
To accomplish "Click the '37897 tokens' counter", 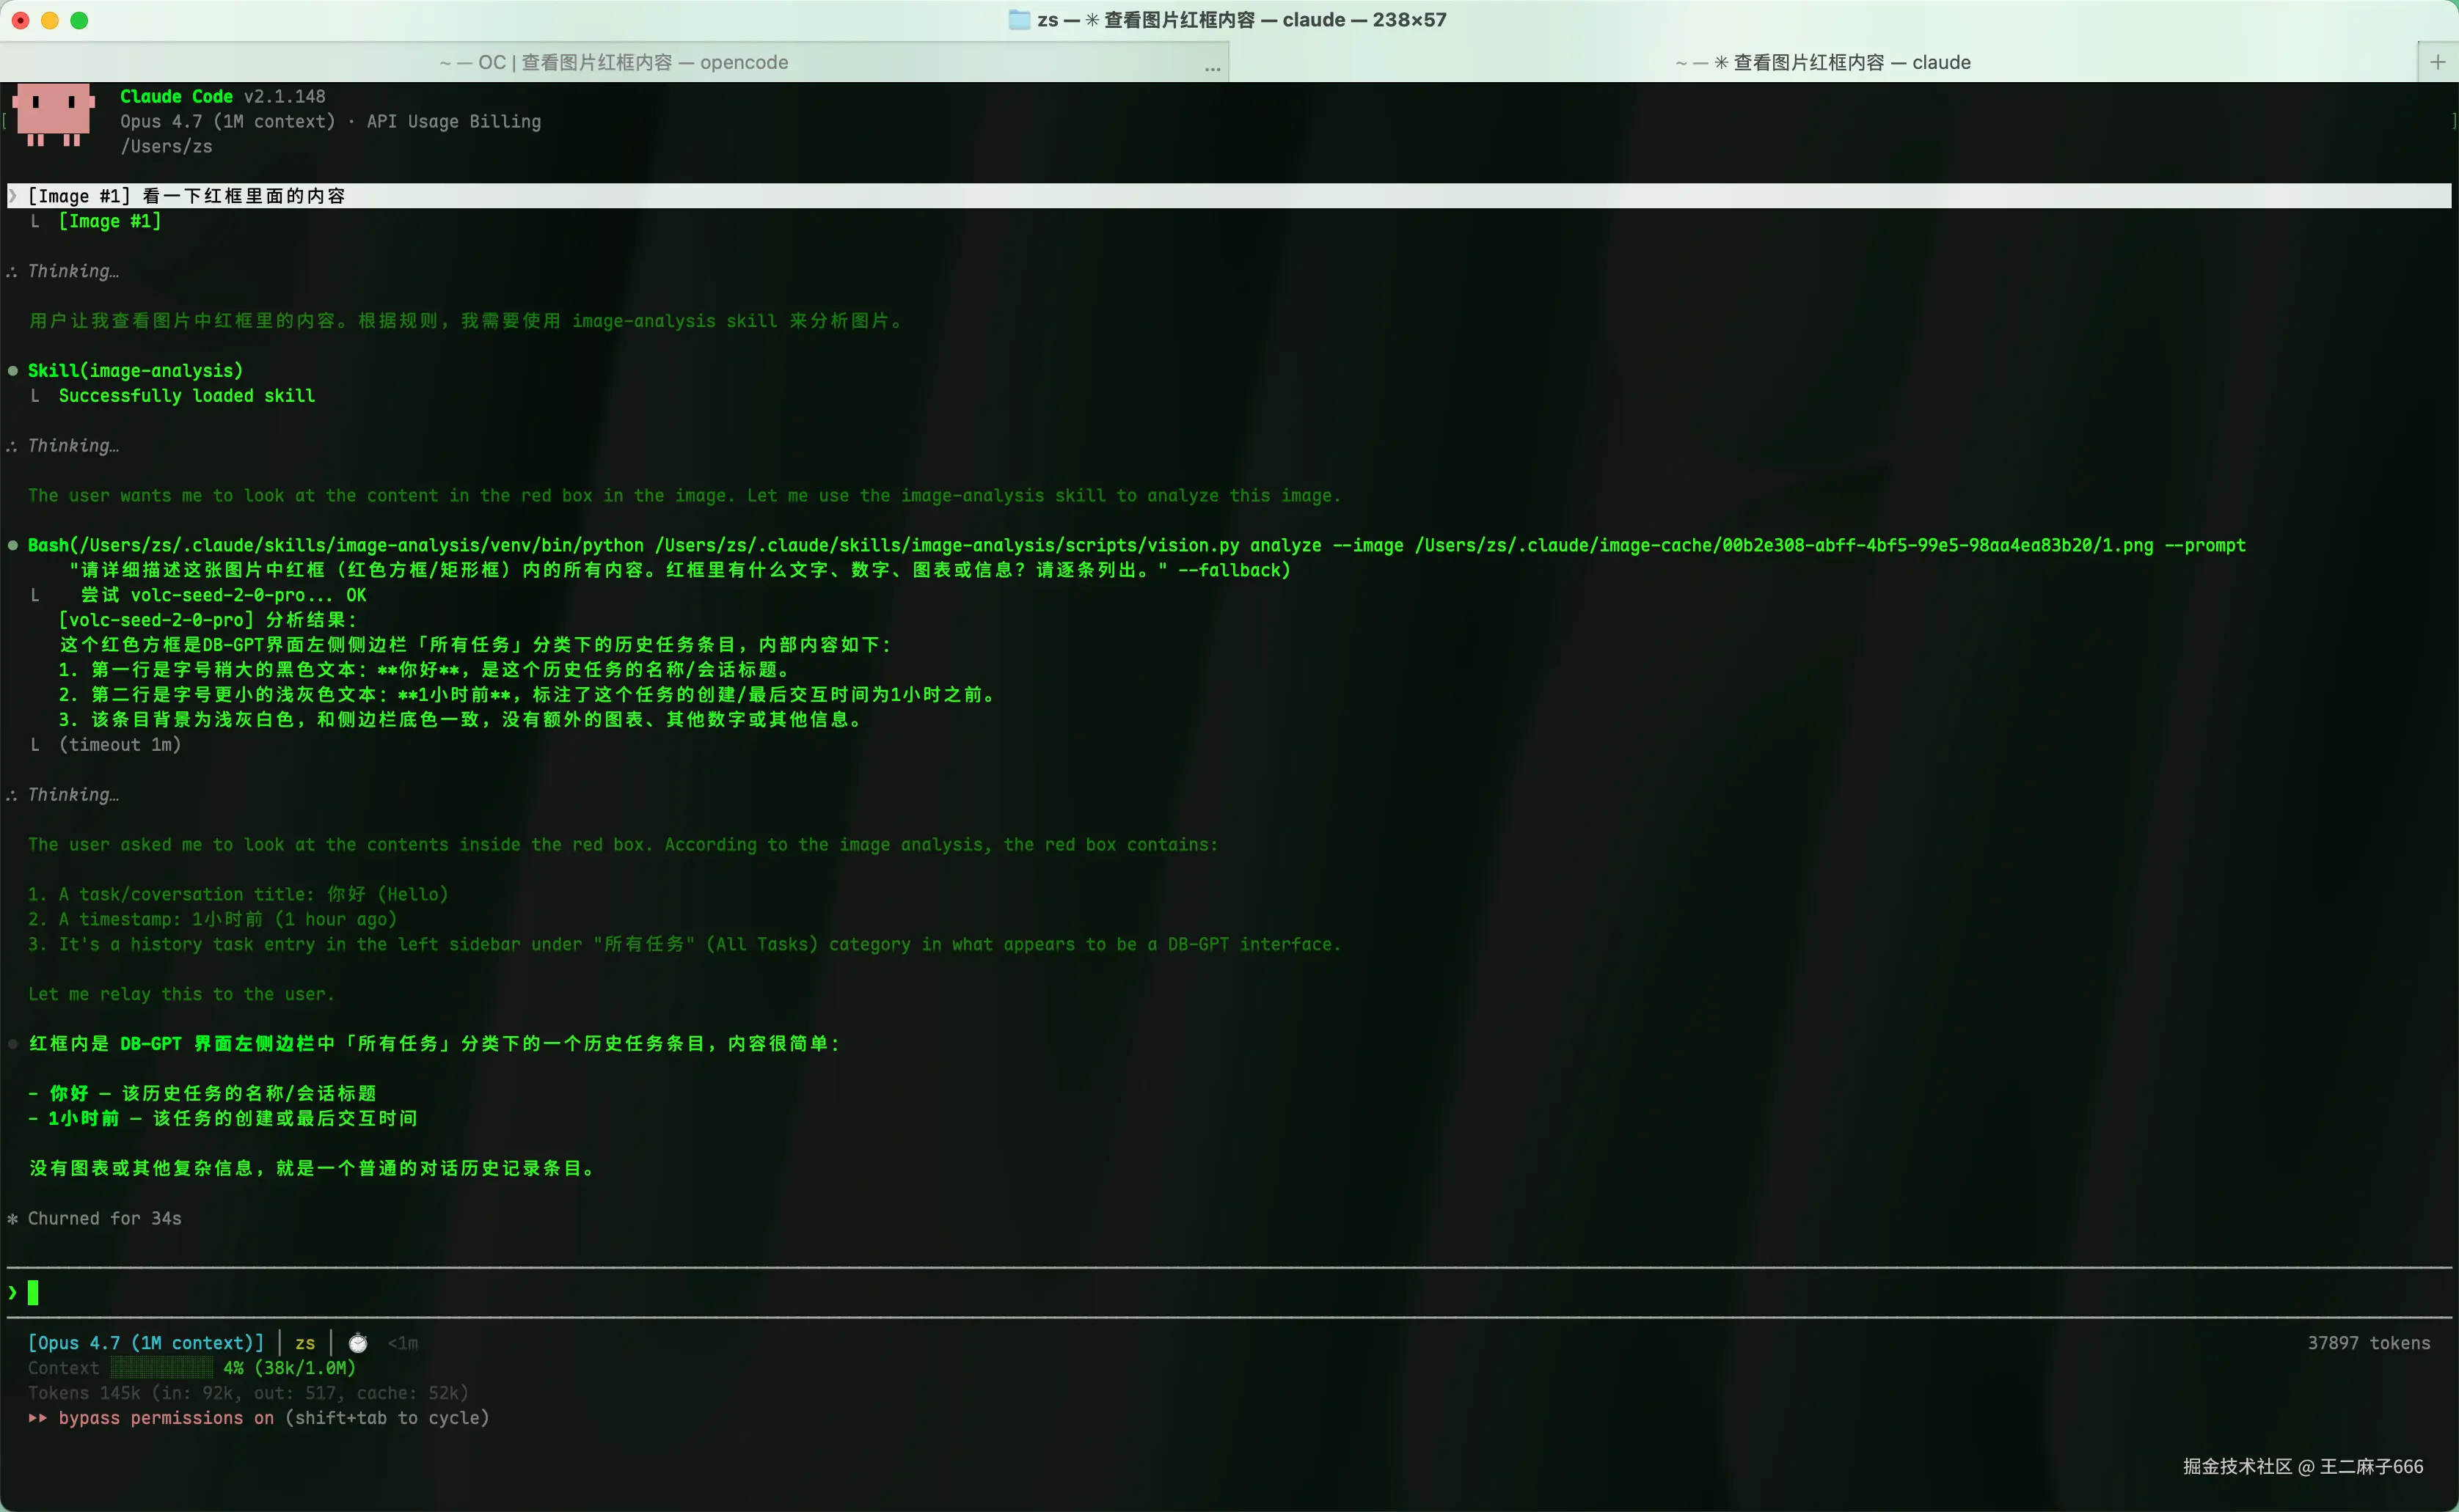I will [2368, 1343].
